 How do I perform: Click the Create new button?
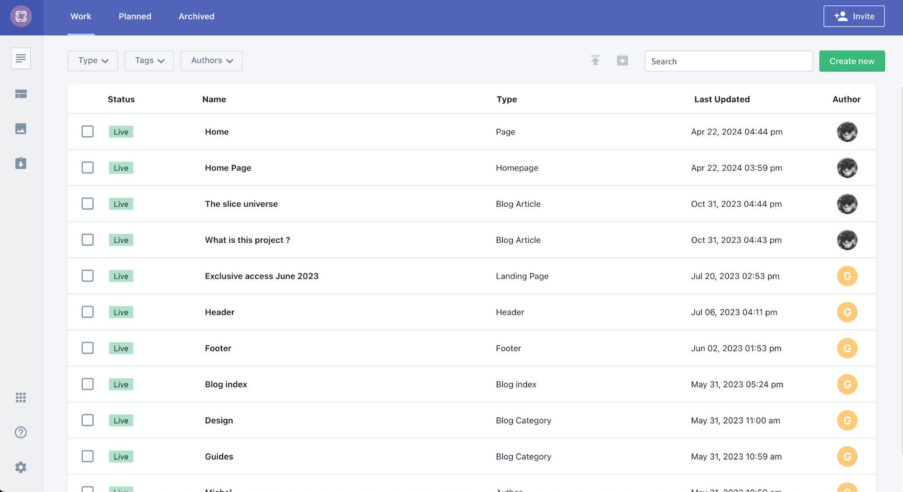(852, 61)
